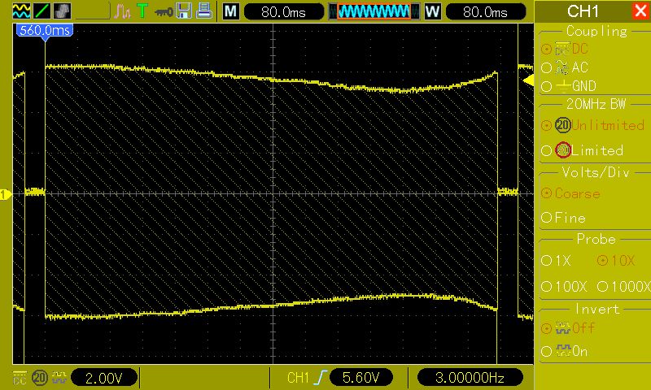Screen dimensions: 651x390
Task: Click the waveform memory overview bar
Action: click(374, 11)
